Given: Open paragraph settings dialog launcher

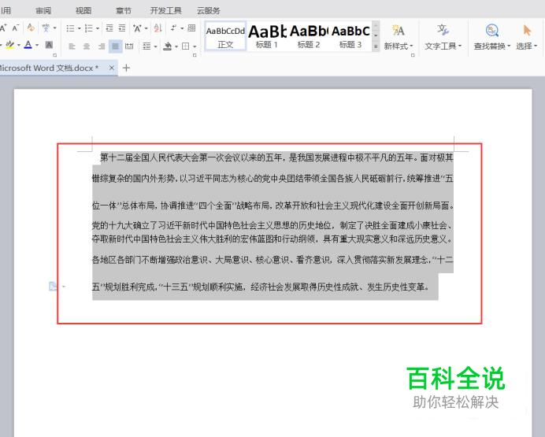Looking at the screenshot, I should (x=195, y=55).
